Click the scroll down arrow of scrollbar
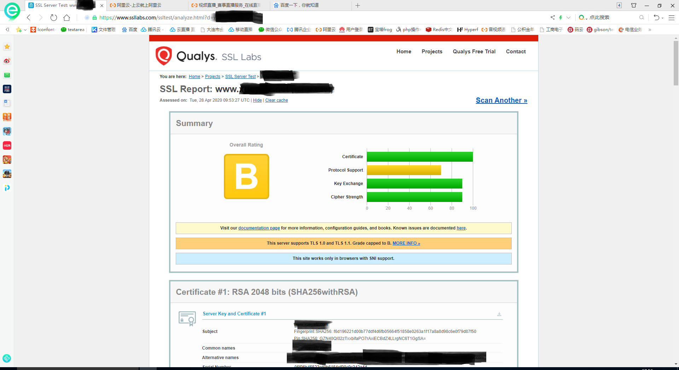Screen dimensions: 679x370 coord(676,364)
